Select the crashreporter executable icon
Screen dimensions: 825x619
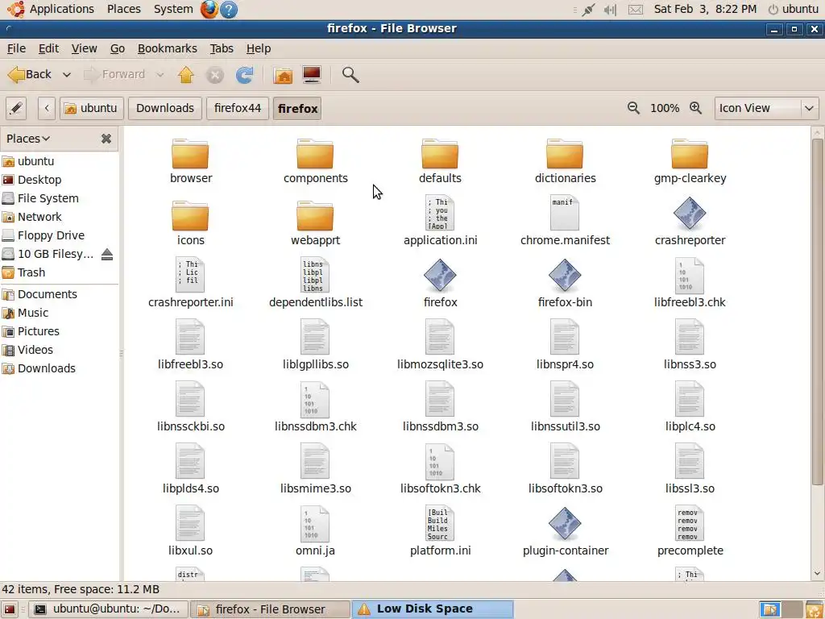click(690, 214)
